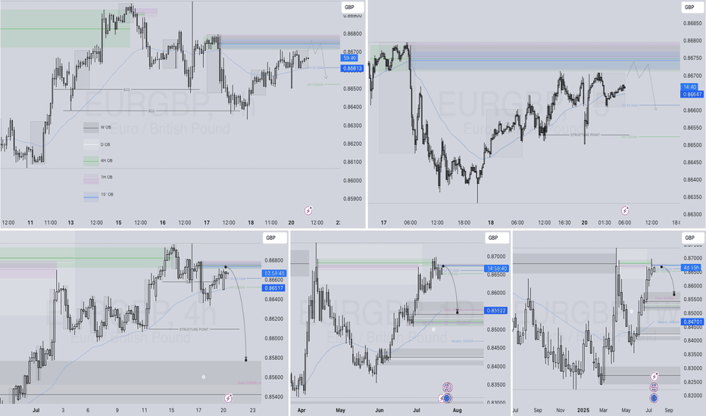This screenshot has width=706, height=416.
Task: Select current price label 0.86613 on 1h chart
Action: click(x=352, y=68)
